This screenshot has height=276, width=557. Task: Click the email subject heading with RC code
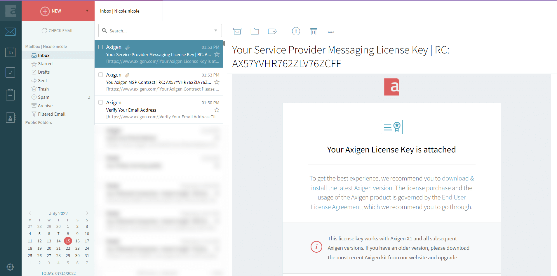tap(341, 57)
